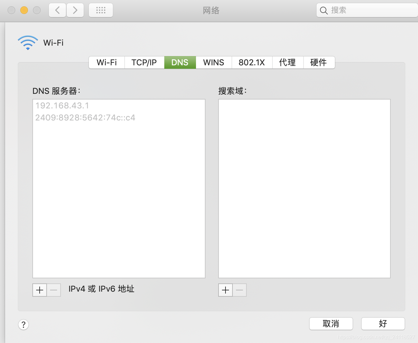The image size is (418, 343).
Task: Click the Wi-Fi heading text
Action: pos(53,43)
